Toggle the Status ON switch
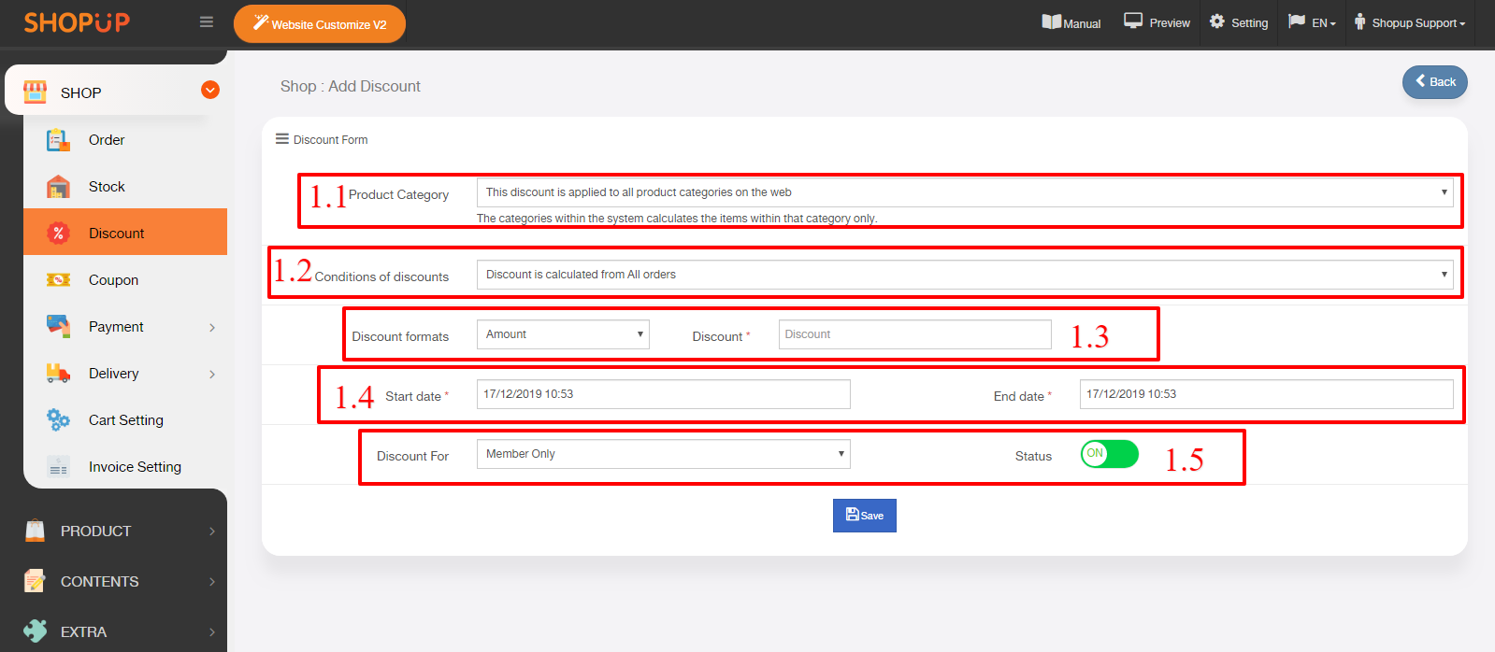The width and height of the screenshot is (1495, 652). (1110, 454)
